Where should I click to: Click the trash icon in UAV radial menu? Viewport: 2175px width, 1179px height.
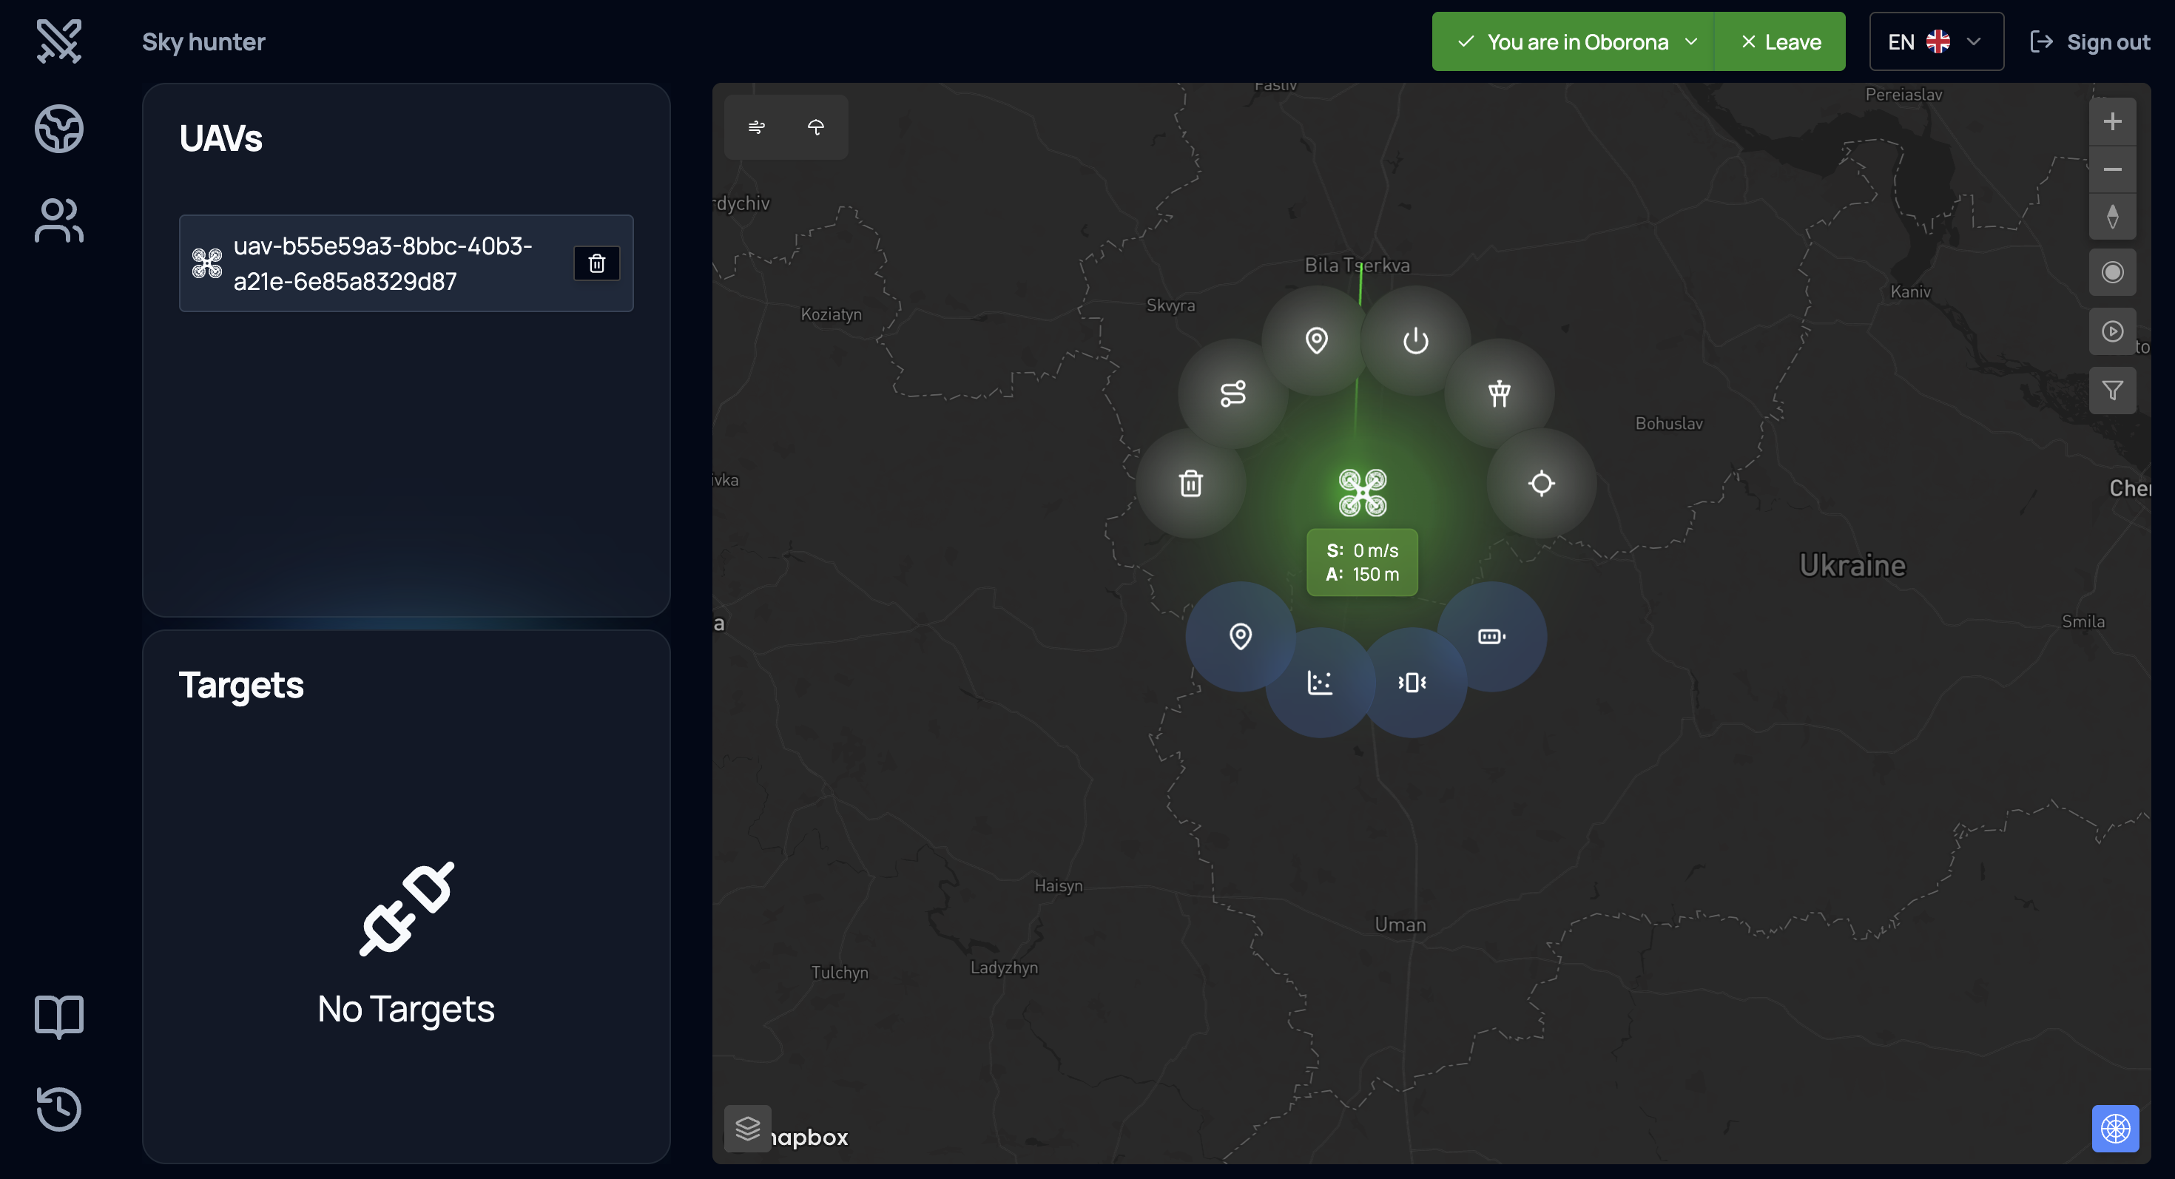click(1190, 484)
